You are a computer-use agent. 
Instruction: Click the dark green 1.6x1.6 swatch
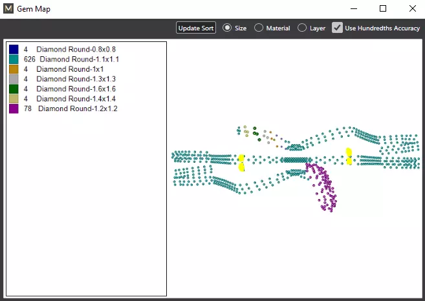[x=14, y=88]
